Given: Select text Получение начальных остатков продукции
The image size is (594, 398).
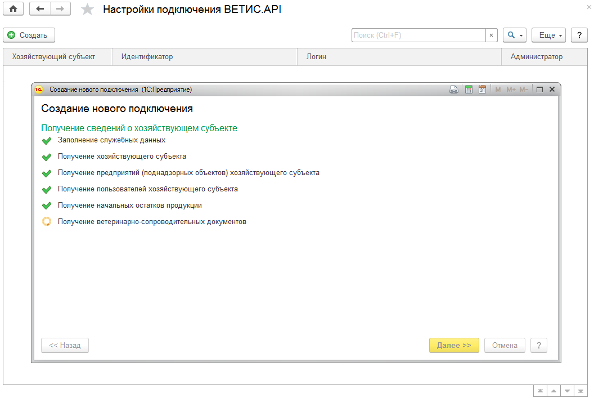Looking at the screenshot, I should click(x=130, y=205).
